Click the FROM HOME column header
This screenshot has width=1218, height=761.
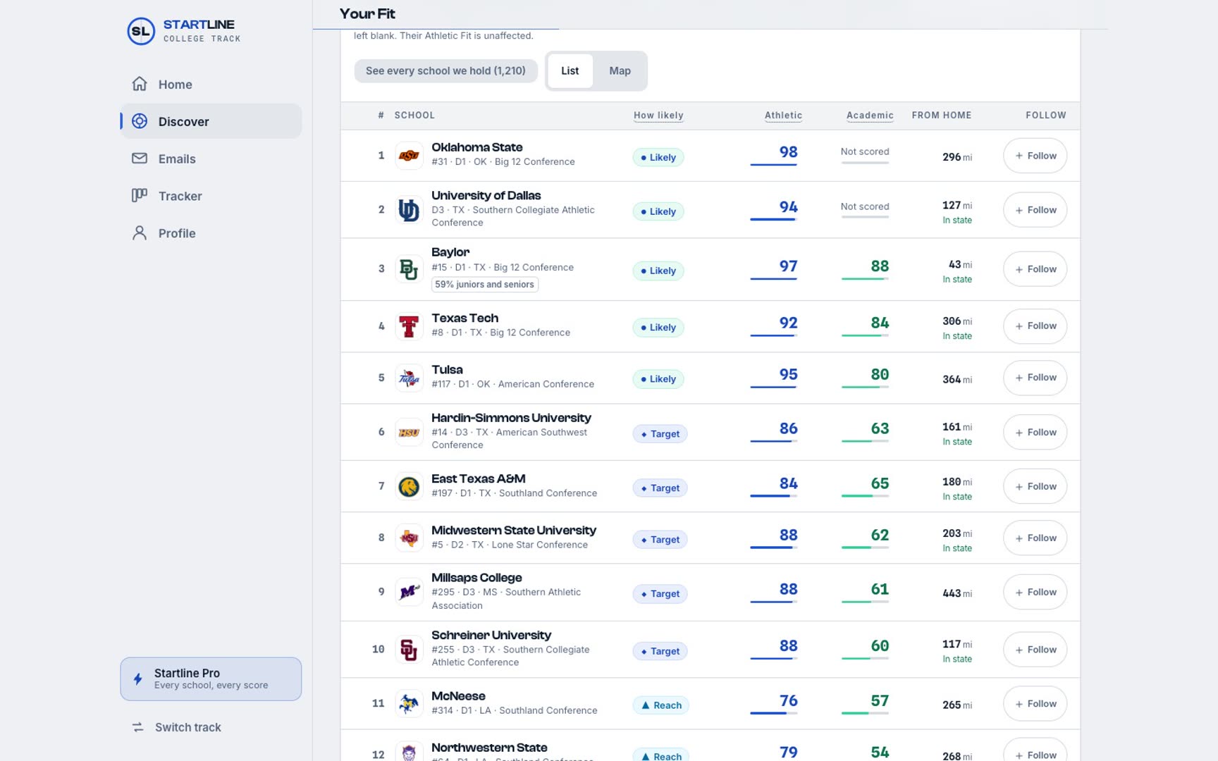point(942,116)
